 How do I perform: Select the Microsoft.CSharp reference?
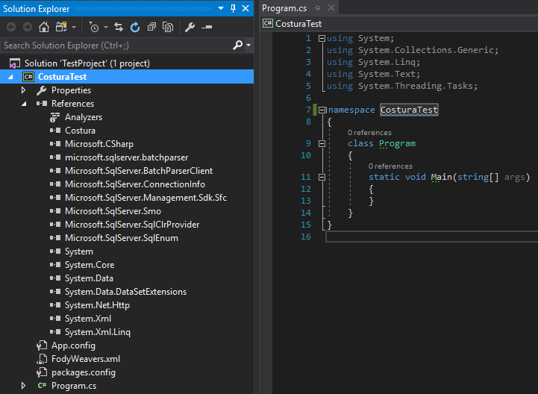(x=99, y=144)
